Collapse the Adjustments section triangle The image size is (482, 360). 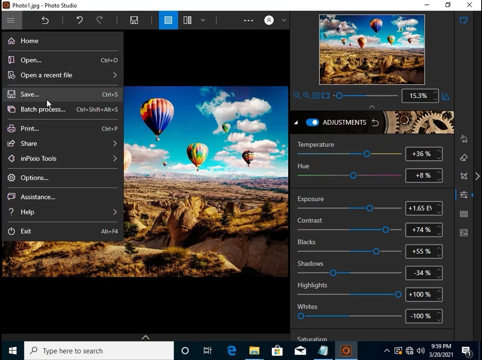click(x=296, y=122)
